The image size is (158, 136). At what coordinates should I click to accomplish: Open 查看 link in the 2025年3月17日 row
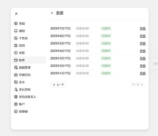click(x=143, y=58)
